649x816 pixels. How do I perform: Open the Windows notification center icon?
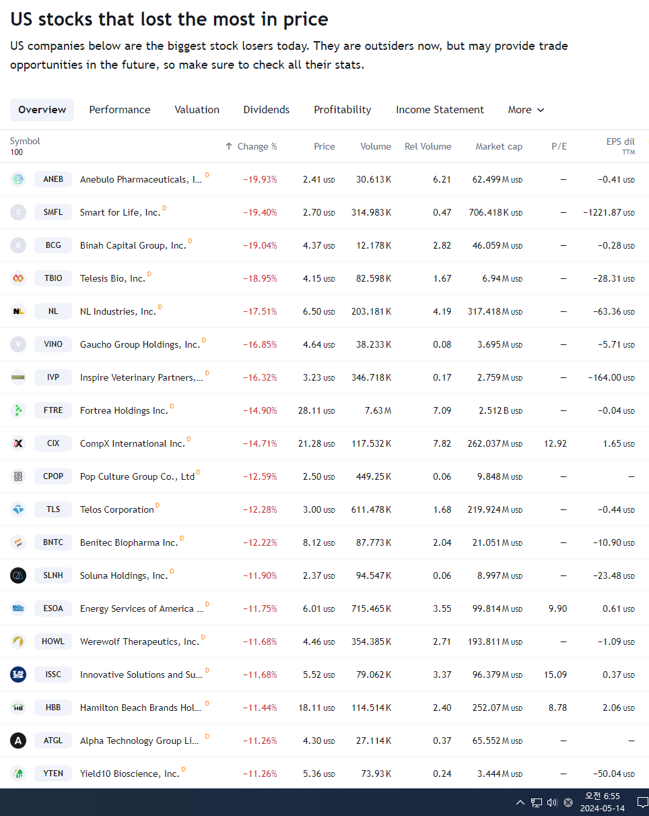coord(642,802)
